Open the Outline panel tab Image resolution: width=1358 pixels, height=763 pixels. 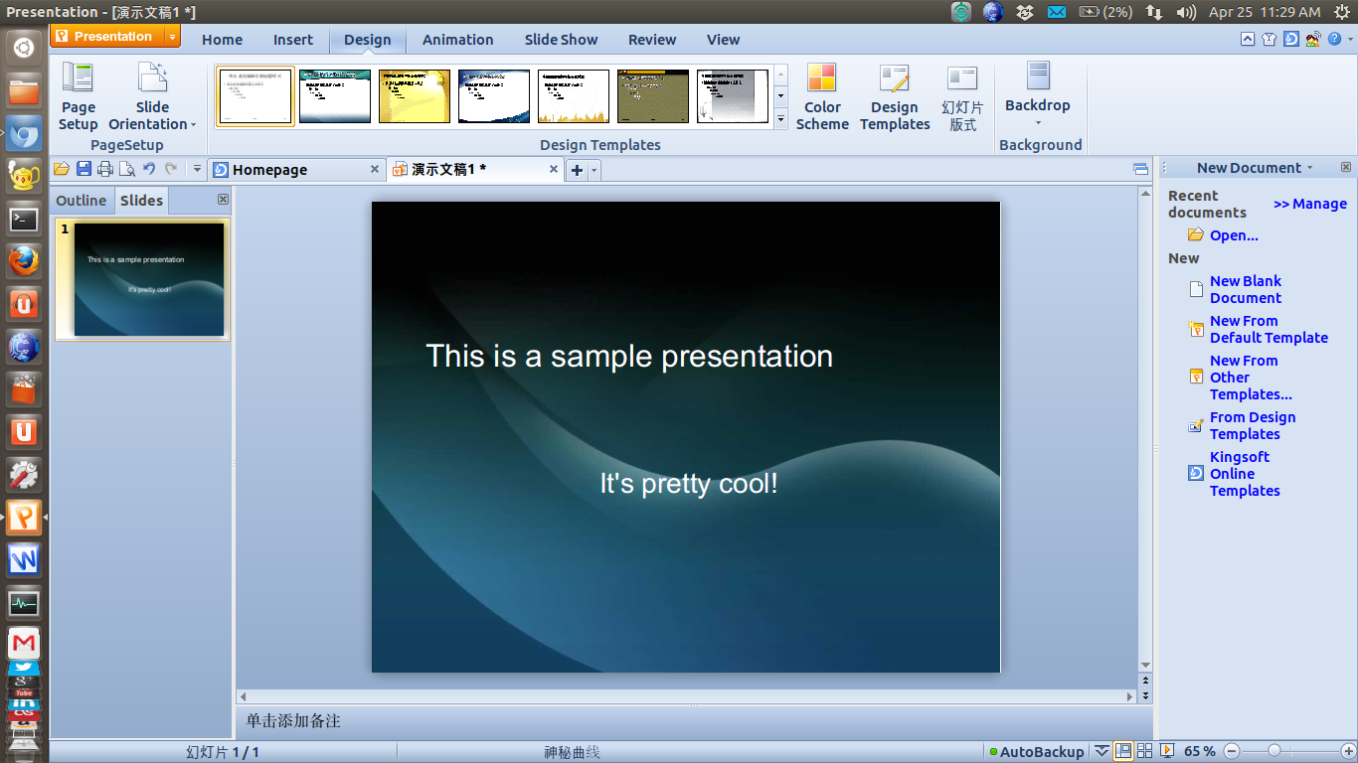(81, 200)
